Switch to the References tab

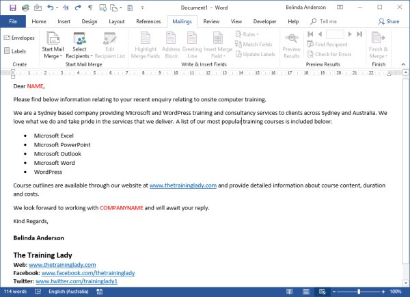[148, 21]
